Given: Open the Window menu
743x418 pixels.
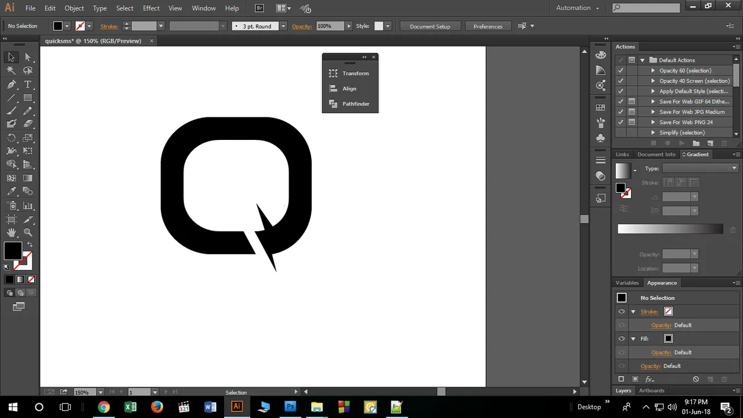Looking at the screenshot, I should point(204,8).
